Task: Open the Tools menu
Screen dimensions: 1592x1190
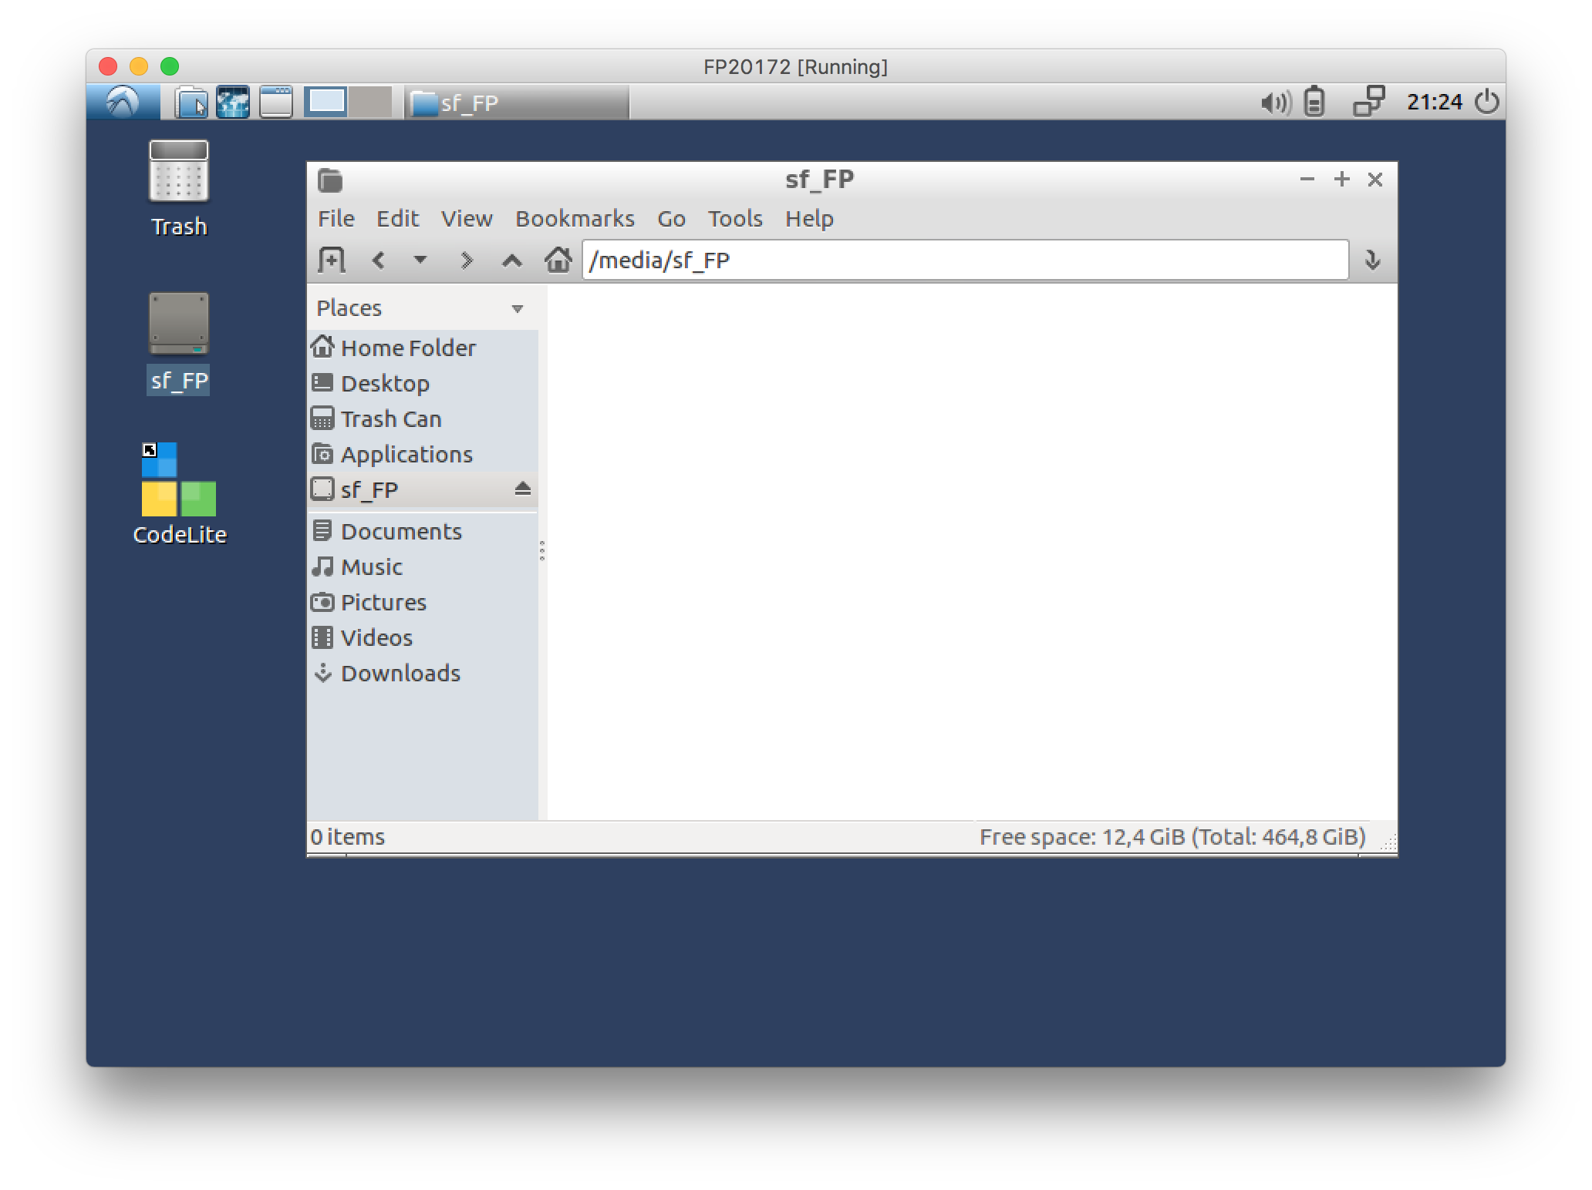Action: click(735, 219)
